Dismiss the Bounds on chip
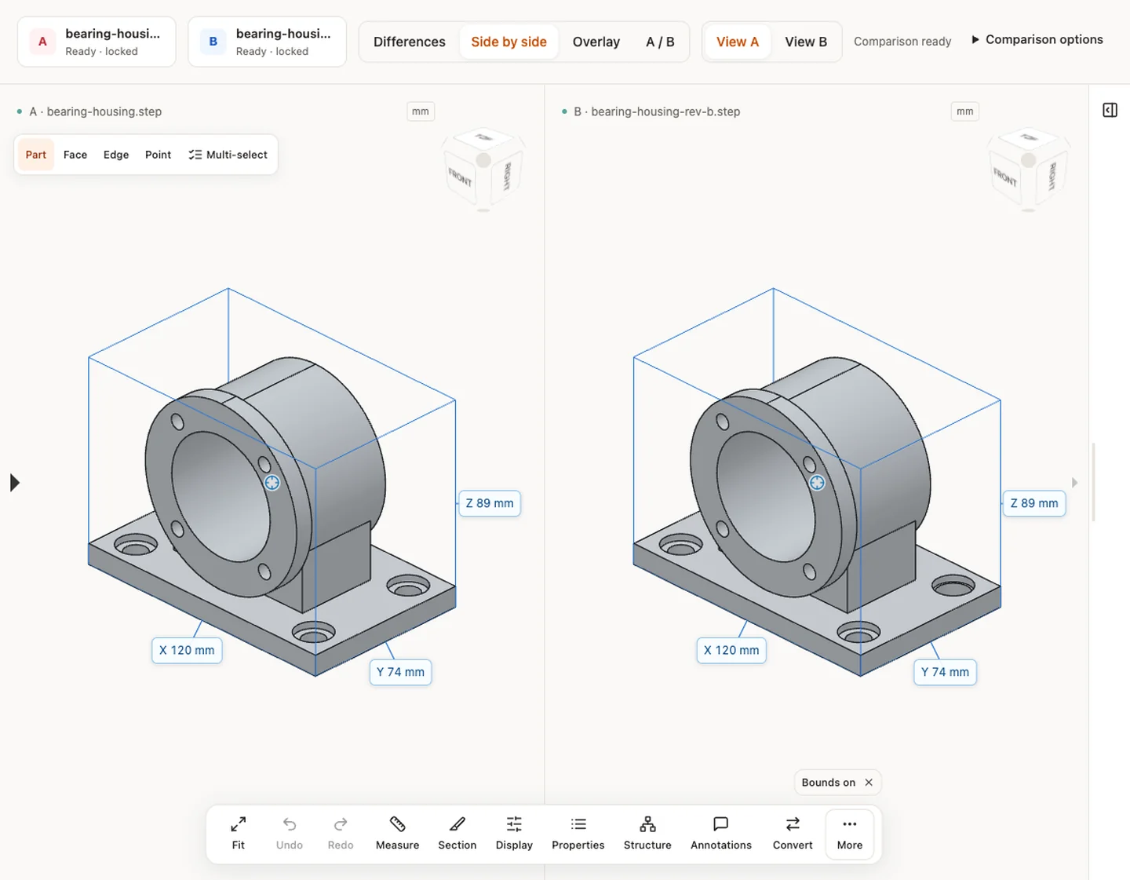Viewport: 1130px width, 880px height. 869,783
